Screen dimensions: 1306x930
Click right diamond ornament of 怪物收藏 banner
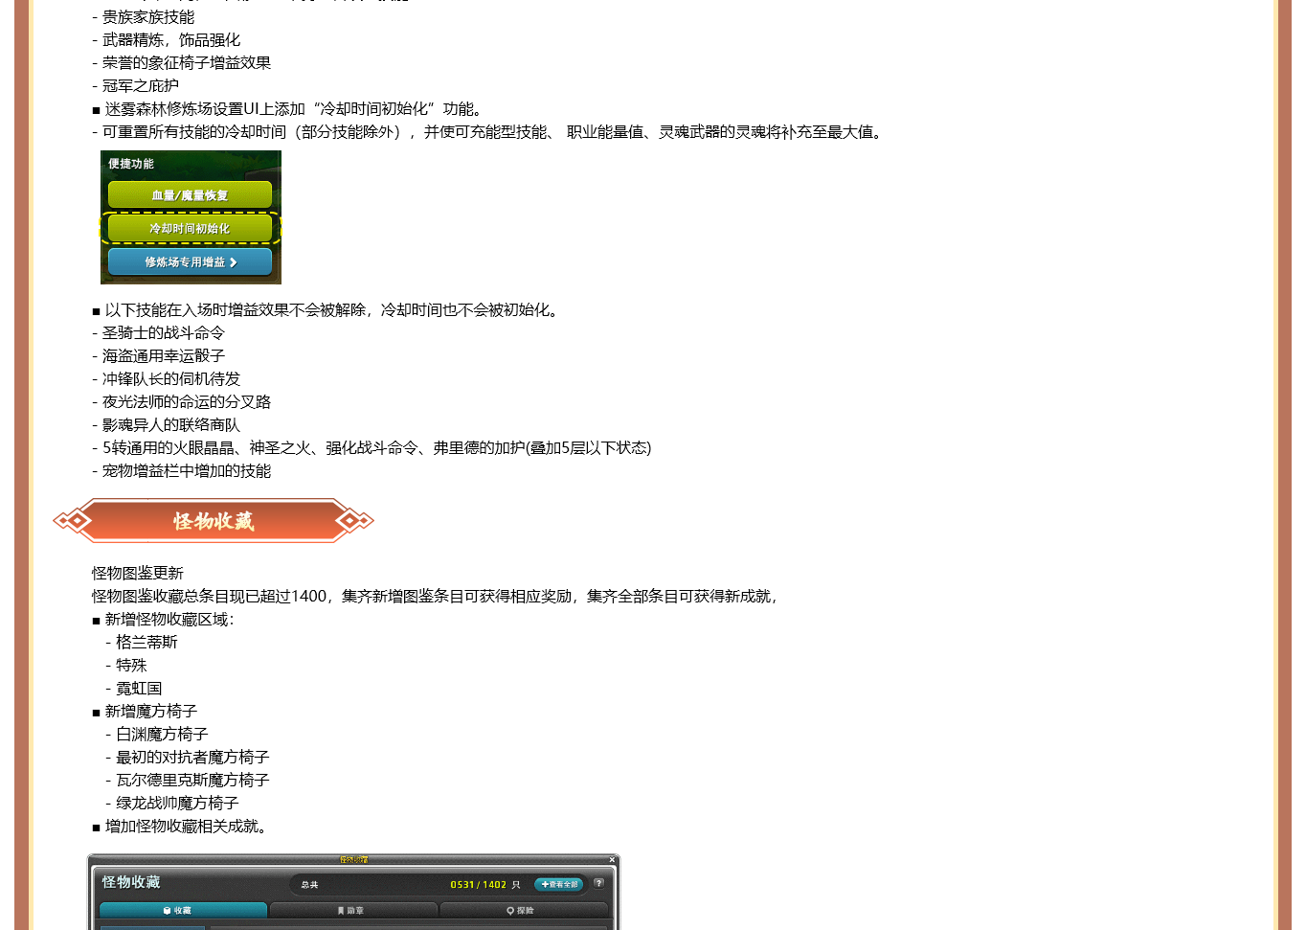coord(353,521)
